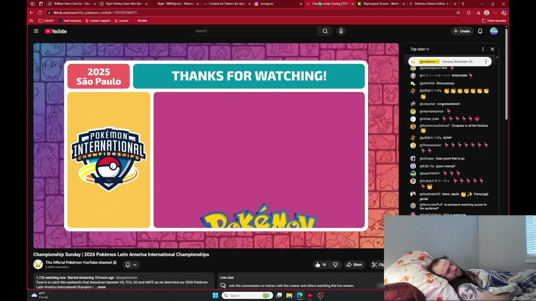Open the YouTube notifications bell
The height and width of the screenshot is (301, 536).
480,31
